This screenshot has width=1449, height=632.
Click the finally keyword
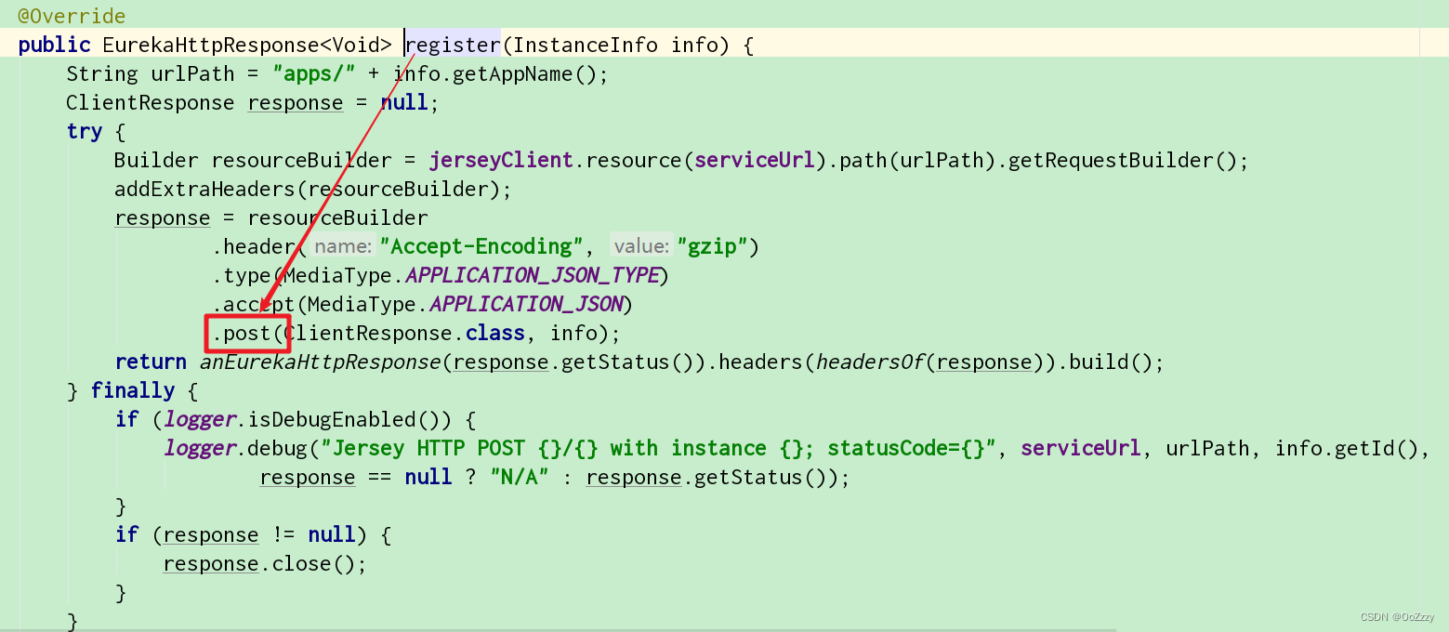click(132, 390)
